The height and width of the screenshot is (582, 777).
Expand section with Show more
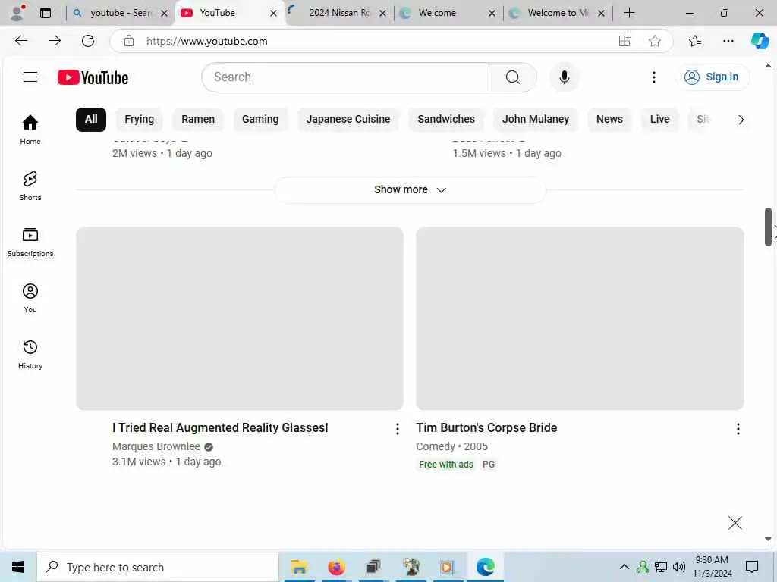coord(410,190)
